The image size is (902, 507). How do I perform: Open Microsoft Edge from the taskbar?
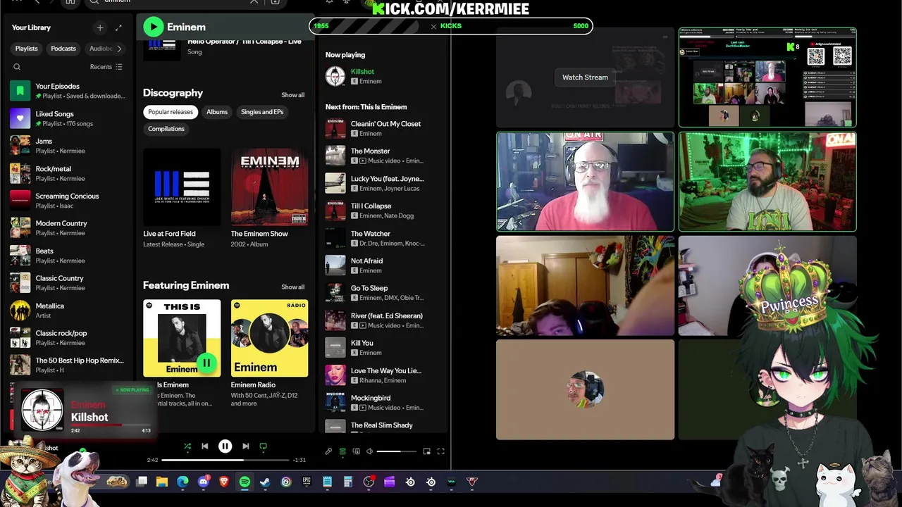pos(183,482)
